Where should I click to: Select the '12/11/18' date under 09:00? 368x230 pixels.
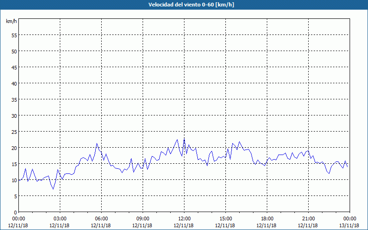142,225
